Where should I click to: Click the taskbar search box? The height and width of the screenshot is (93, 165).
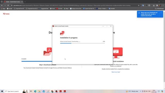(16, 91)
